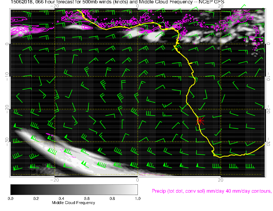Click the left axis latitude label '0'
The image size is (273, 211).
(x=7, y=44)
